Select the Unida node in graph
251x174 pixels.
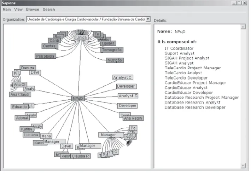click(82, 37)
